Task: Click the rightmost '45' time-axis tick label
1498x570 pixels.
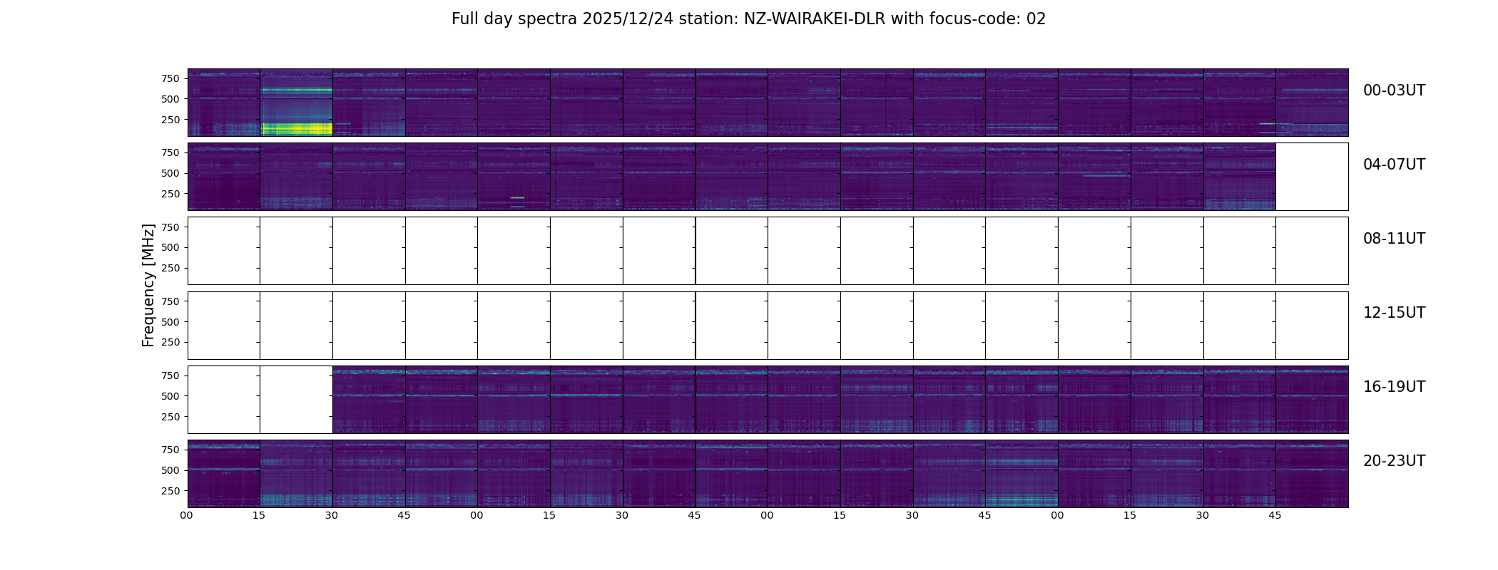Action: point(1275,516)
